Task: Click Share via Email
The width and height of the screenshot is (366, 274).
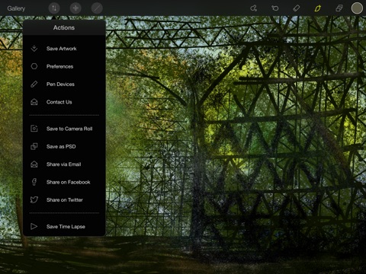Action: [x=64, y=164]
